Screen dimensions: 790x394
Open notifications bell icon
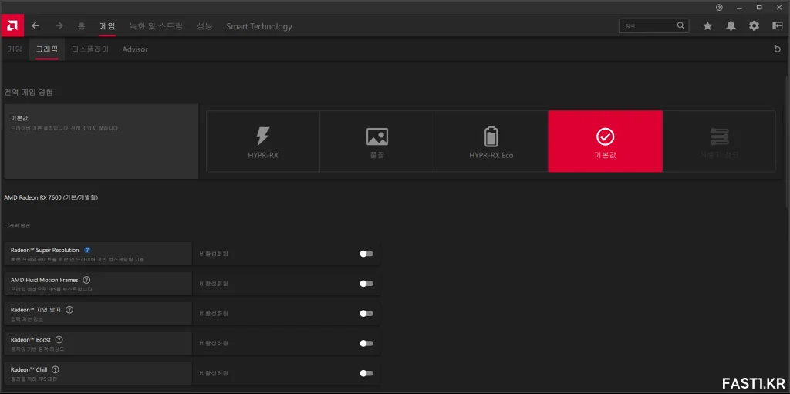[731, 25]
